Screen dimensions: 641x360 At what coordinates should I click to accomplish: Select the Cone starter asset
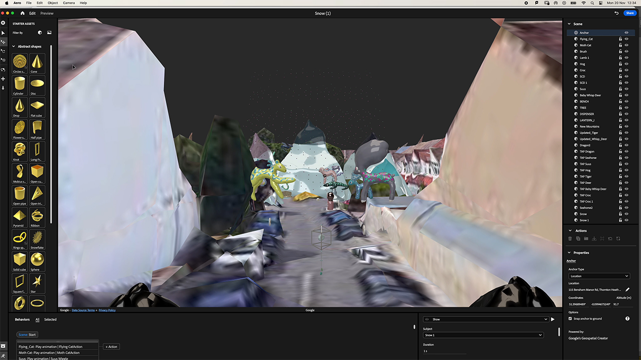tap(37, 64)
